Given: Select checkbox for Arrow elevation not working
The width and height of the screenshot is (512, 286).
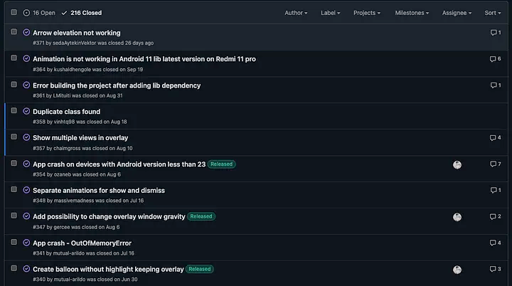Looking at the screenshot, I should click(x=14, y=33).
